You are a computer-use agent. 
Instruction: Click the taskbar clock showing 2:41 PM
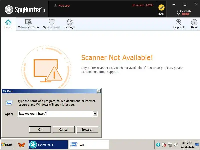187,145
